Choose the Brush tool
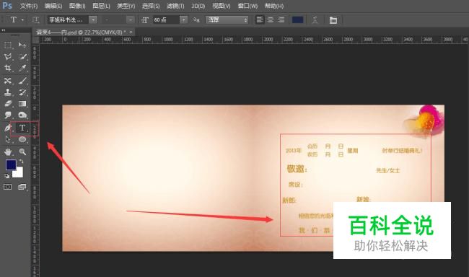The image size is (469, 277). pyautogui.click(x=22, y=81)
